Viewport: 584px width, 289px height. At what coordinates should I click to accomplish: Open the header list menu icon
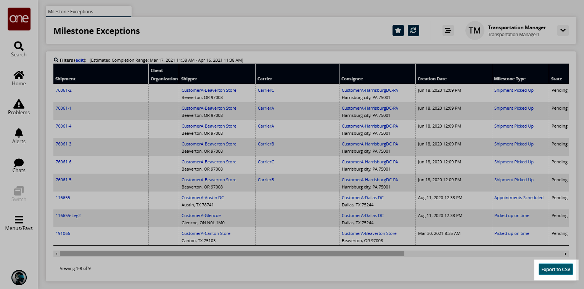click(x=448, y=30)
